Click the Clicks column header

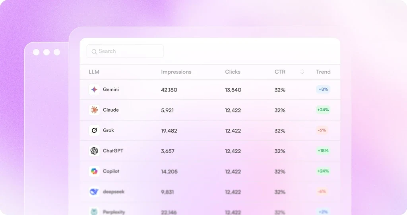point(233,72)
